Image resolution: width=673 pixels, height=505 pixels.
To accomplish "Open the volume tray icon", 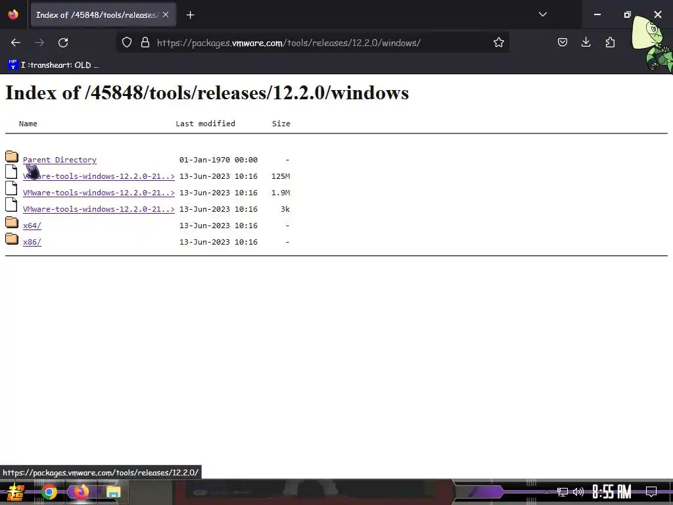I will 578,492.
